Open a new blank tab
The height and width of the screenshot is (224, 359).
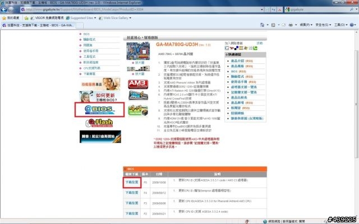(80, 25)
